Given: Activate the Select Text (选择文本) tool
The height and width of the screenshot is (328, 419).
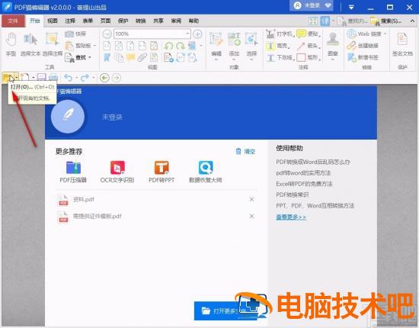Looking at the screenshot, I should 30,44.
